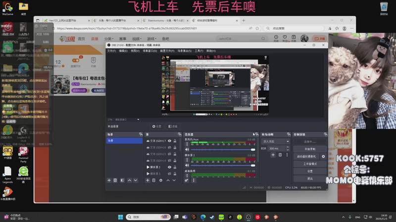Add a scene transition with plus icon
Screen dimensions: 396x222
coord(273,155)
